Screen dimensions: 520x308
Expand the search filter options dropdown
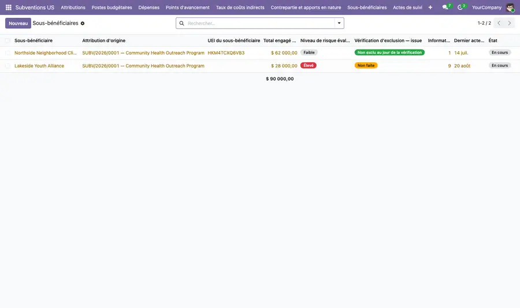339,23
